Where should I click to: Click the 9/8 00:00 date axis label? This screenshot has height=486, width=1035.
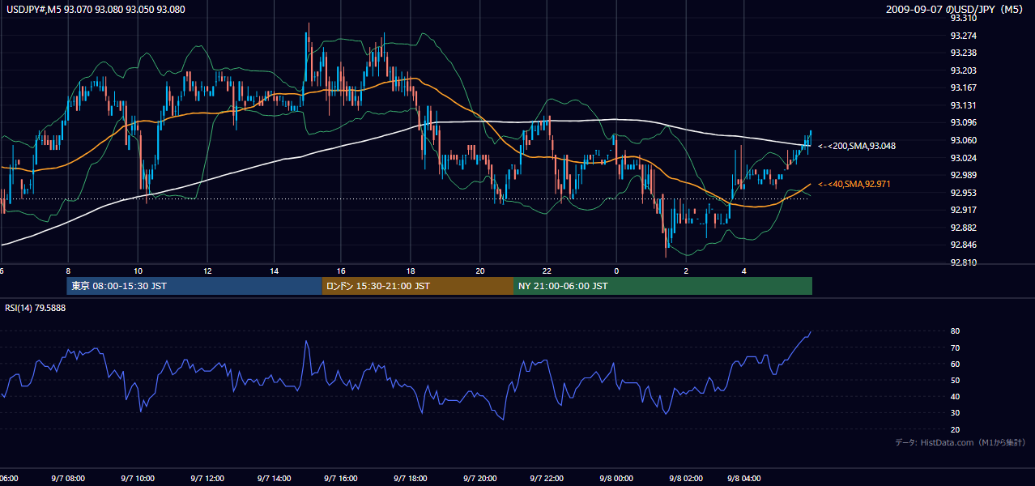[615, 479]
